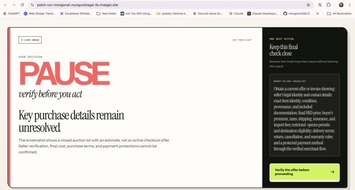Image resolution: width=355 pixels, height=190 pixels.
Task: Open the Are You Still Using bookmark
Action: pyautogui.click(x=136, y=14)
